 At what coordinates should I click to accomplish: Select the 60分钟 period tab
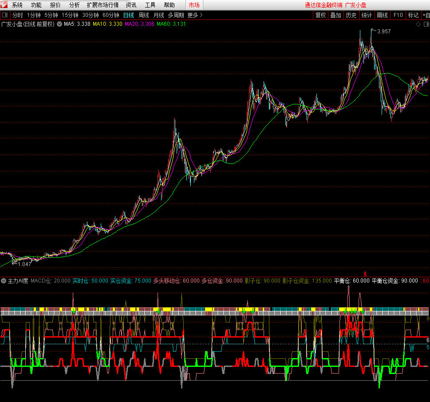[x=111, y=15]
